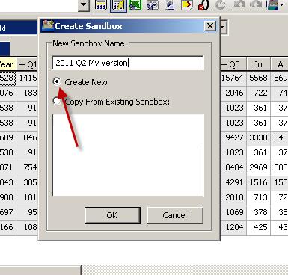Screen dimensions: 288x275
Task: Click the yellow sheet with red arrow icon
Action: click(187, 5)
